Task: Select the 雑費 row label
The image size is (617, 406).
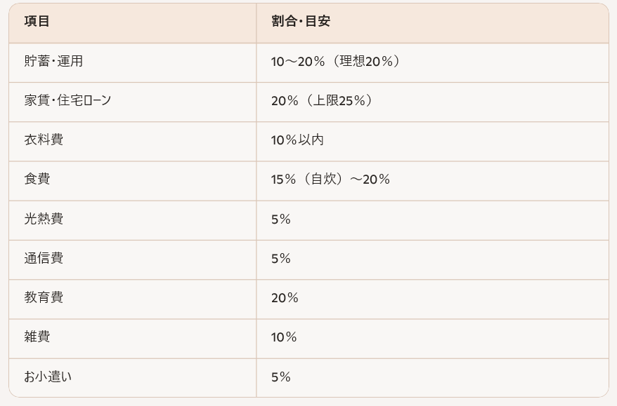Action: coord(37,337)
